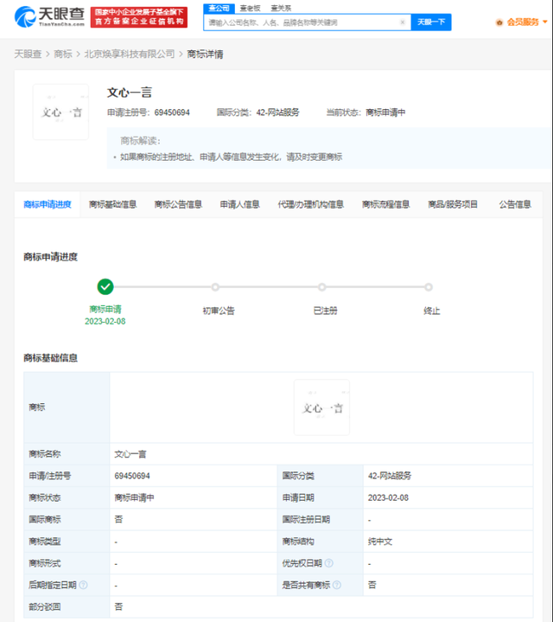The width and height of the screenshot is (553, 622).
Task: Switch to 申请人信息 tab
Action: pos(239,204)
